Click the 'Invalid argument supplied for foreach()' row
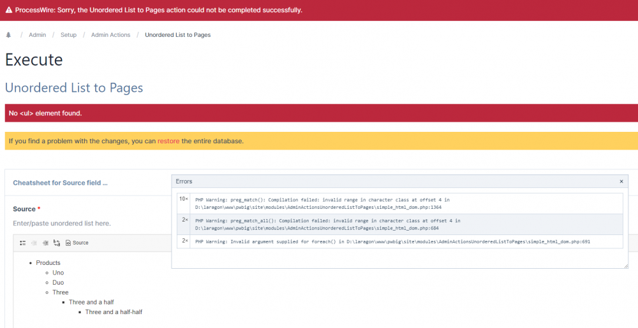 (400, 241)
